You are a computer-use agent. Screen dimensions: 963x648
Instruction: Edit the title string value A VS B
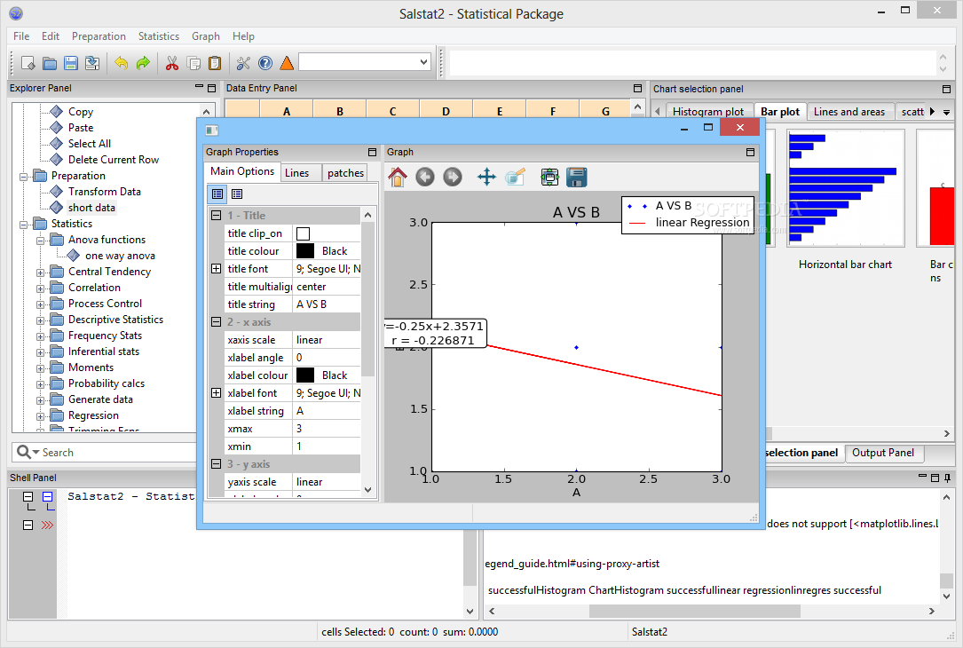click(x=327, y=304)
